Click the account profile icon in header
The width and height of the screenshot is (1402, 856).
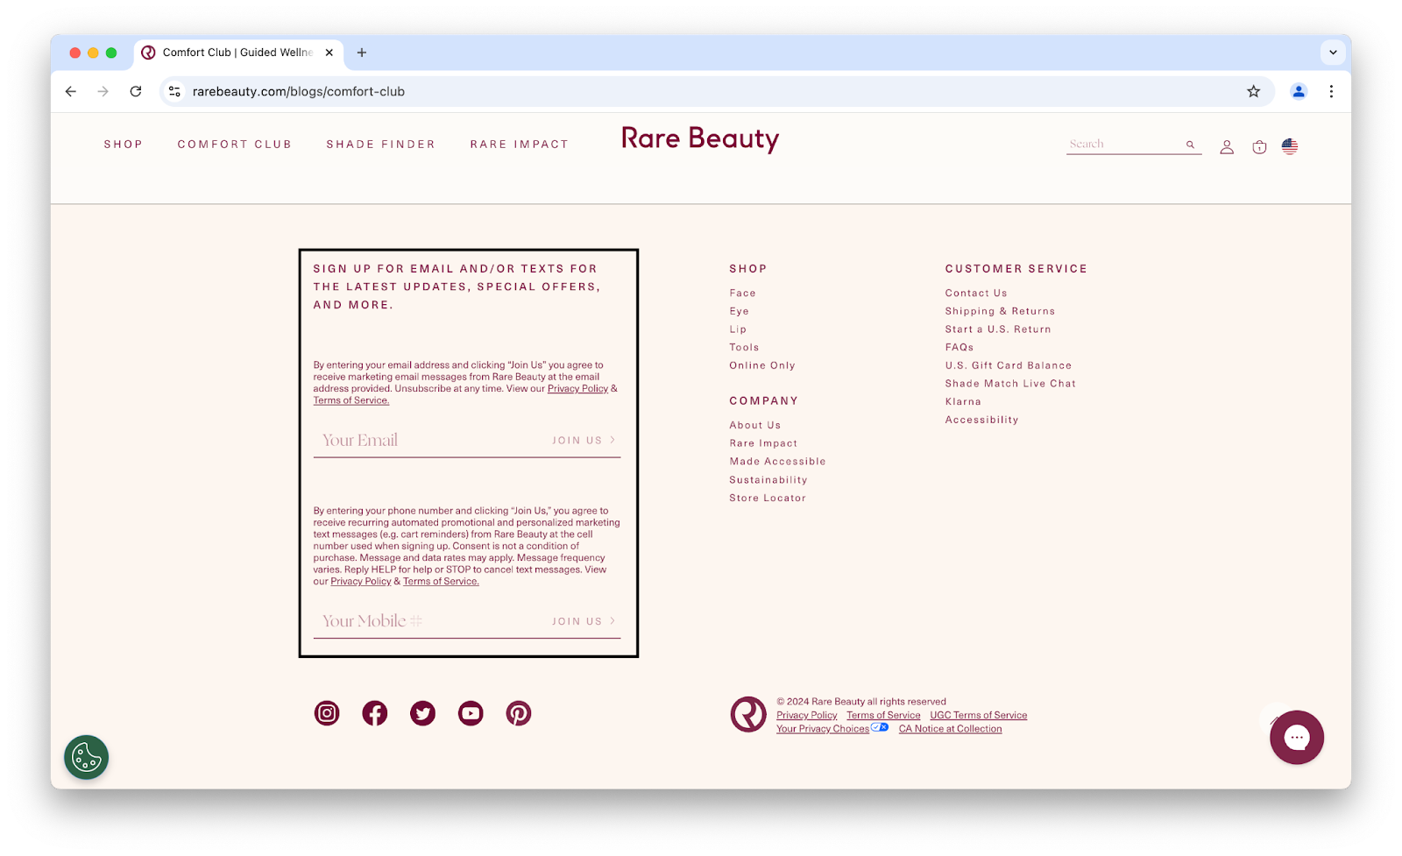click(1227, 147)
